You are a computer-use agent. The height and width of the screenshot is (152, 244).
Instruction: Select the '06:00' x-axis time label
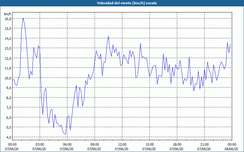point(67,145)
